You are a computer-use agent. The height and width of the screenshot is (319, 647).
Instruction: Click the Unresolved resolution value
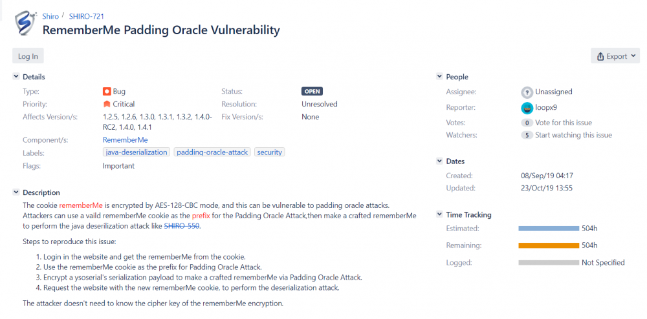[x=320, y=104]
